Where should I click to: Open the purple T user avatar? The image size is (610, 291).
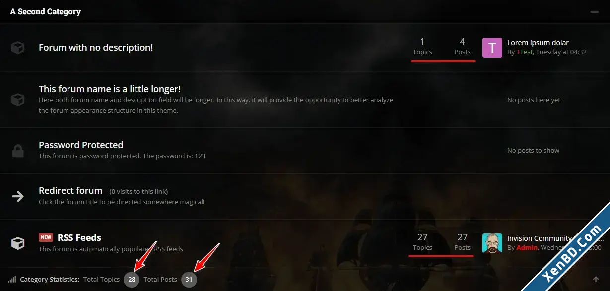492,48
